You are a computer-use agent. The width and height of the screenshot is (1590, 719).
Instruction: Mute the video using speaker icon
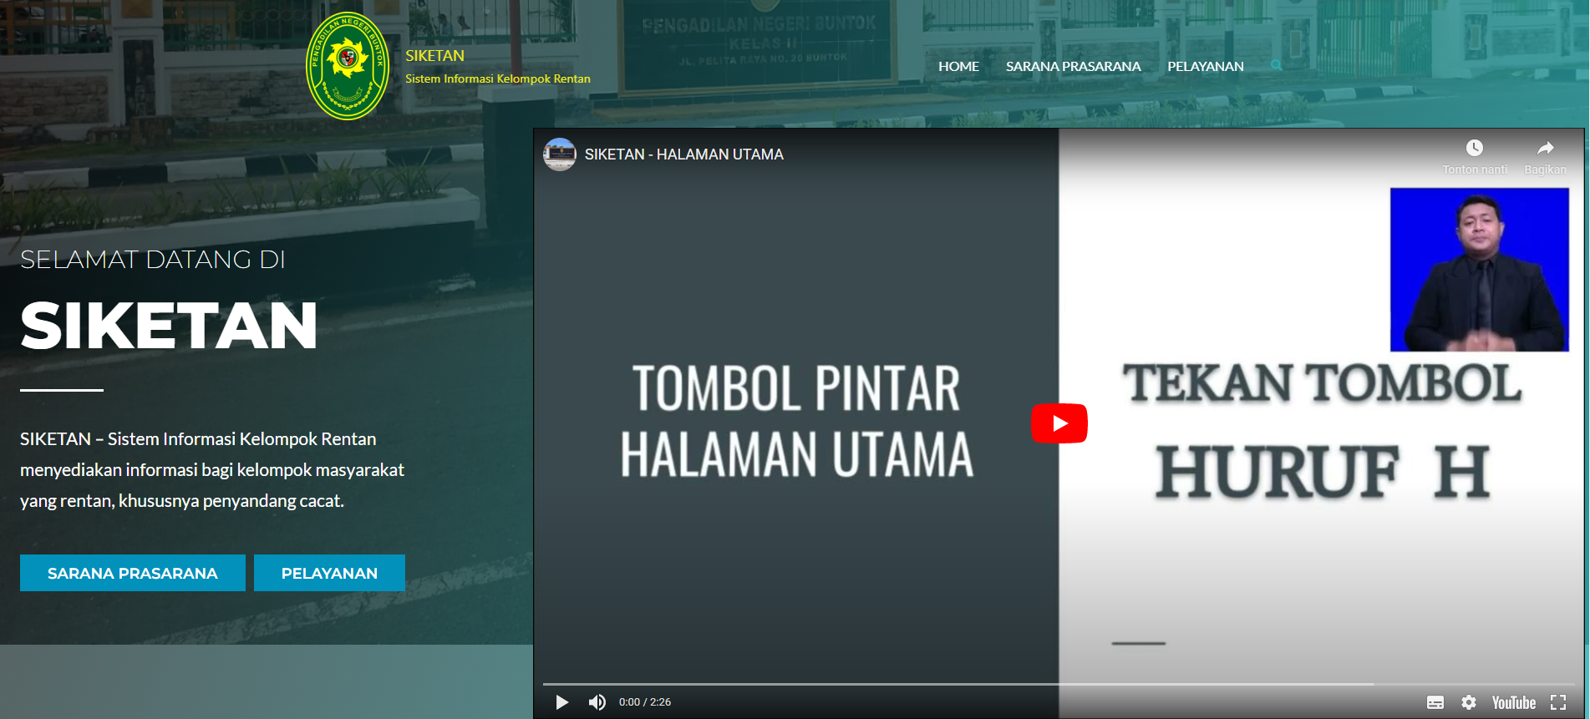pos(597,702)
